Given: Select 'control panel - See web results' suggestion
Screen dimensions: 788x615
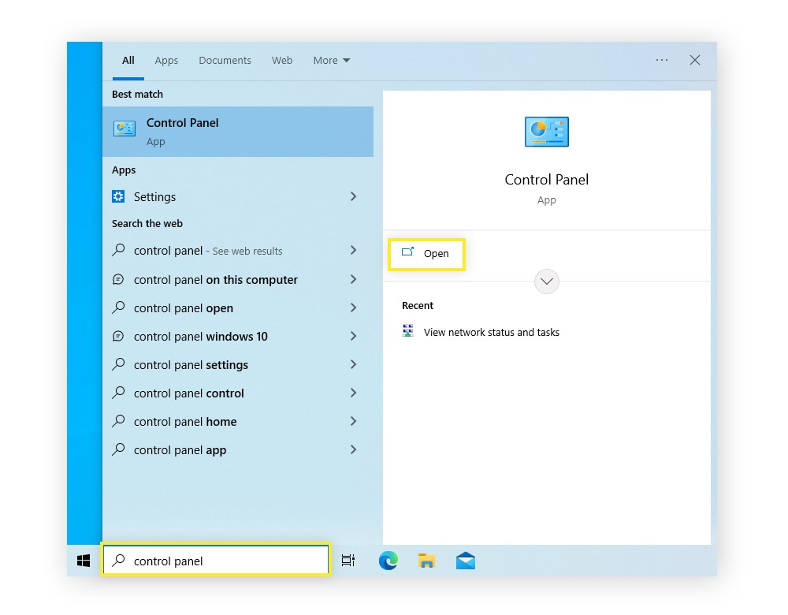Looking at the screenshot, I should (x=238, y=251).
